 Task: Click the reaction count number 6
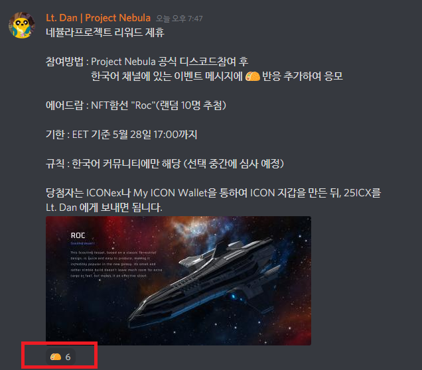click(x=68, y=357)
